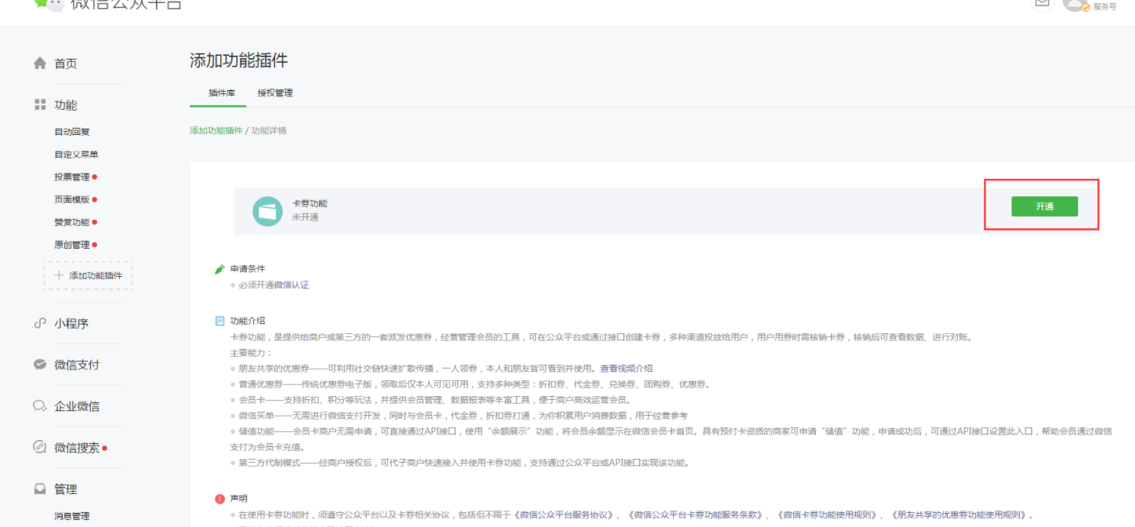Open the 查看视频介绍 link
The height and width of the screenshot is (527, 1135).
tap(626, 369)
